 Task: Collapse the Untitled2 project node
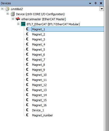click(2, 9)
